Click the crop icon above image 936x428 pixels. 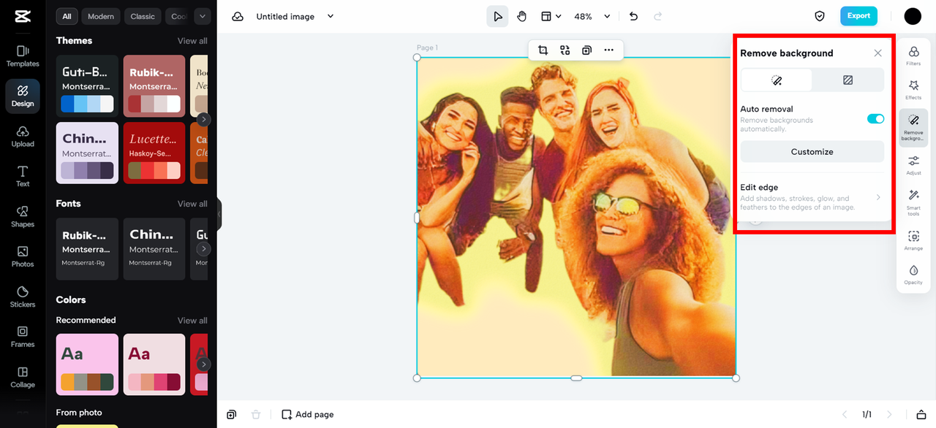543,50
